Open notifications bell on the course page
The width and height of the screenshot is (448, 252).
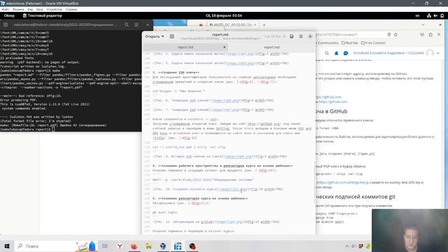pyautogui.click(x=336, y=53)
